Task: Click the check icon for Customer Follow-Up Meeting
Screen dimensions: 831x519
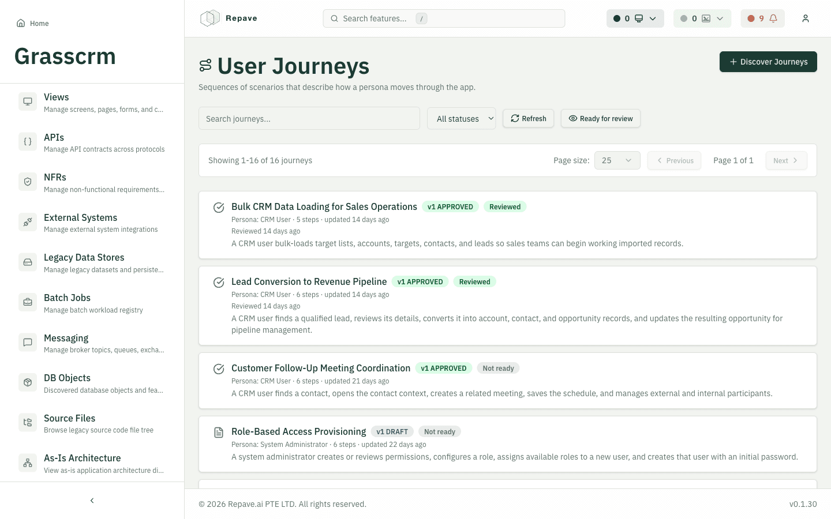Action: [x=219, y=369]
